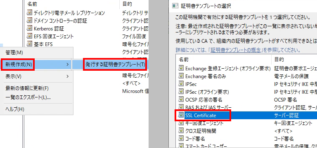Click the SSL Certificate template icon
The image size is (317, 148).
point(181,115)
